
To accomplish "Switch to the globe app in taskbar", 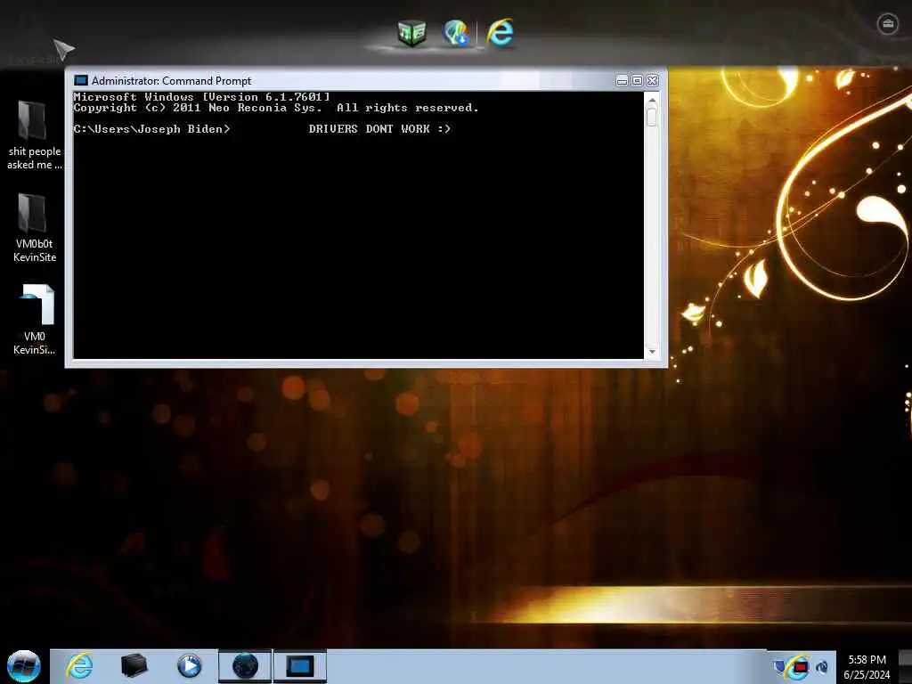I will (x=245, y=666).
